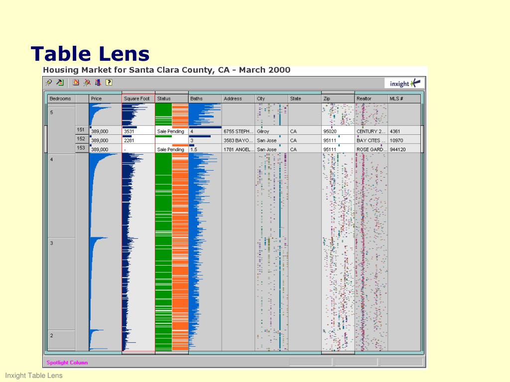510x382 pixels.
Task: Click the 4 bedrooms group label
Action: point(51,160)
